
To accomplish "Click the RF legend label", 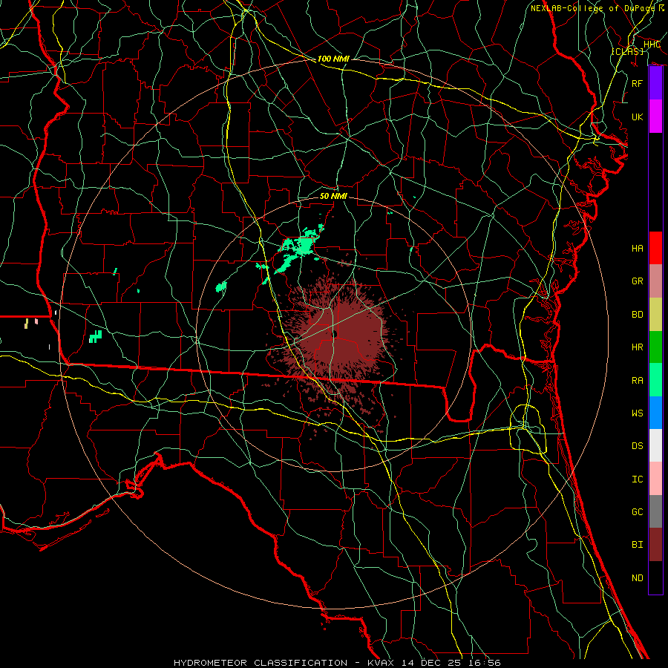I will coord(637,83).
